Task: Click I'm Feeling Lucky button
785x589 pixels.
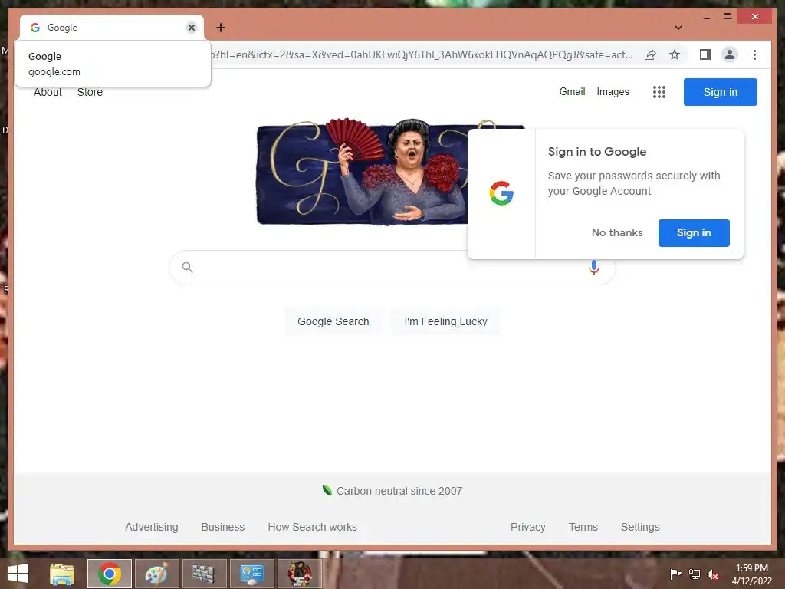Action: click(x=445, y=321)
